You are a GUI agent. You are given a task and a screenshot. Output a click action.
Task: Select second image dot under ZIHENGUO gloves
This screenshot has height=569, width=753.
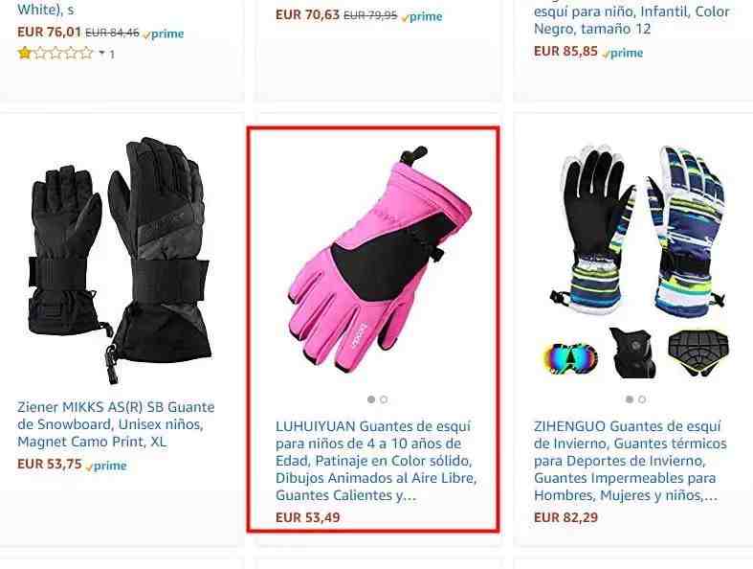[642, 399]
